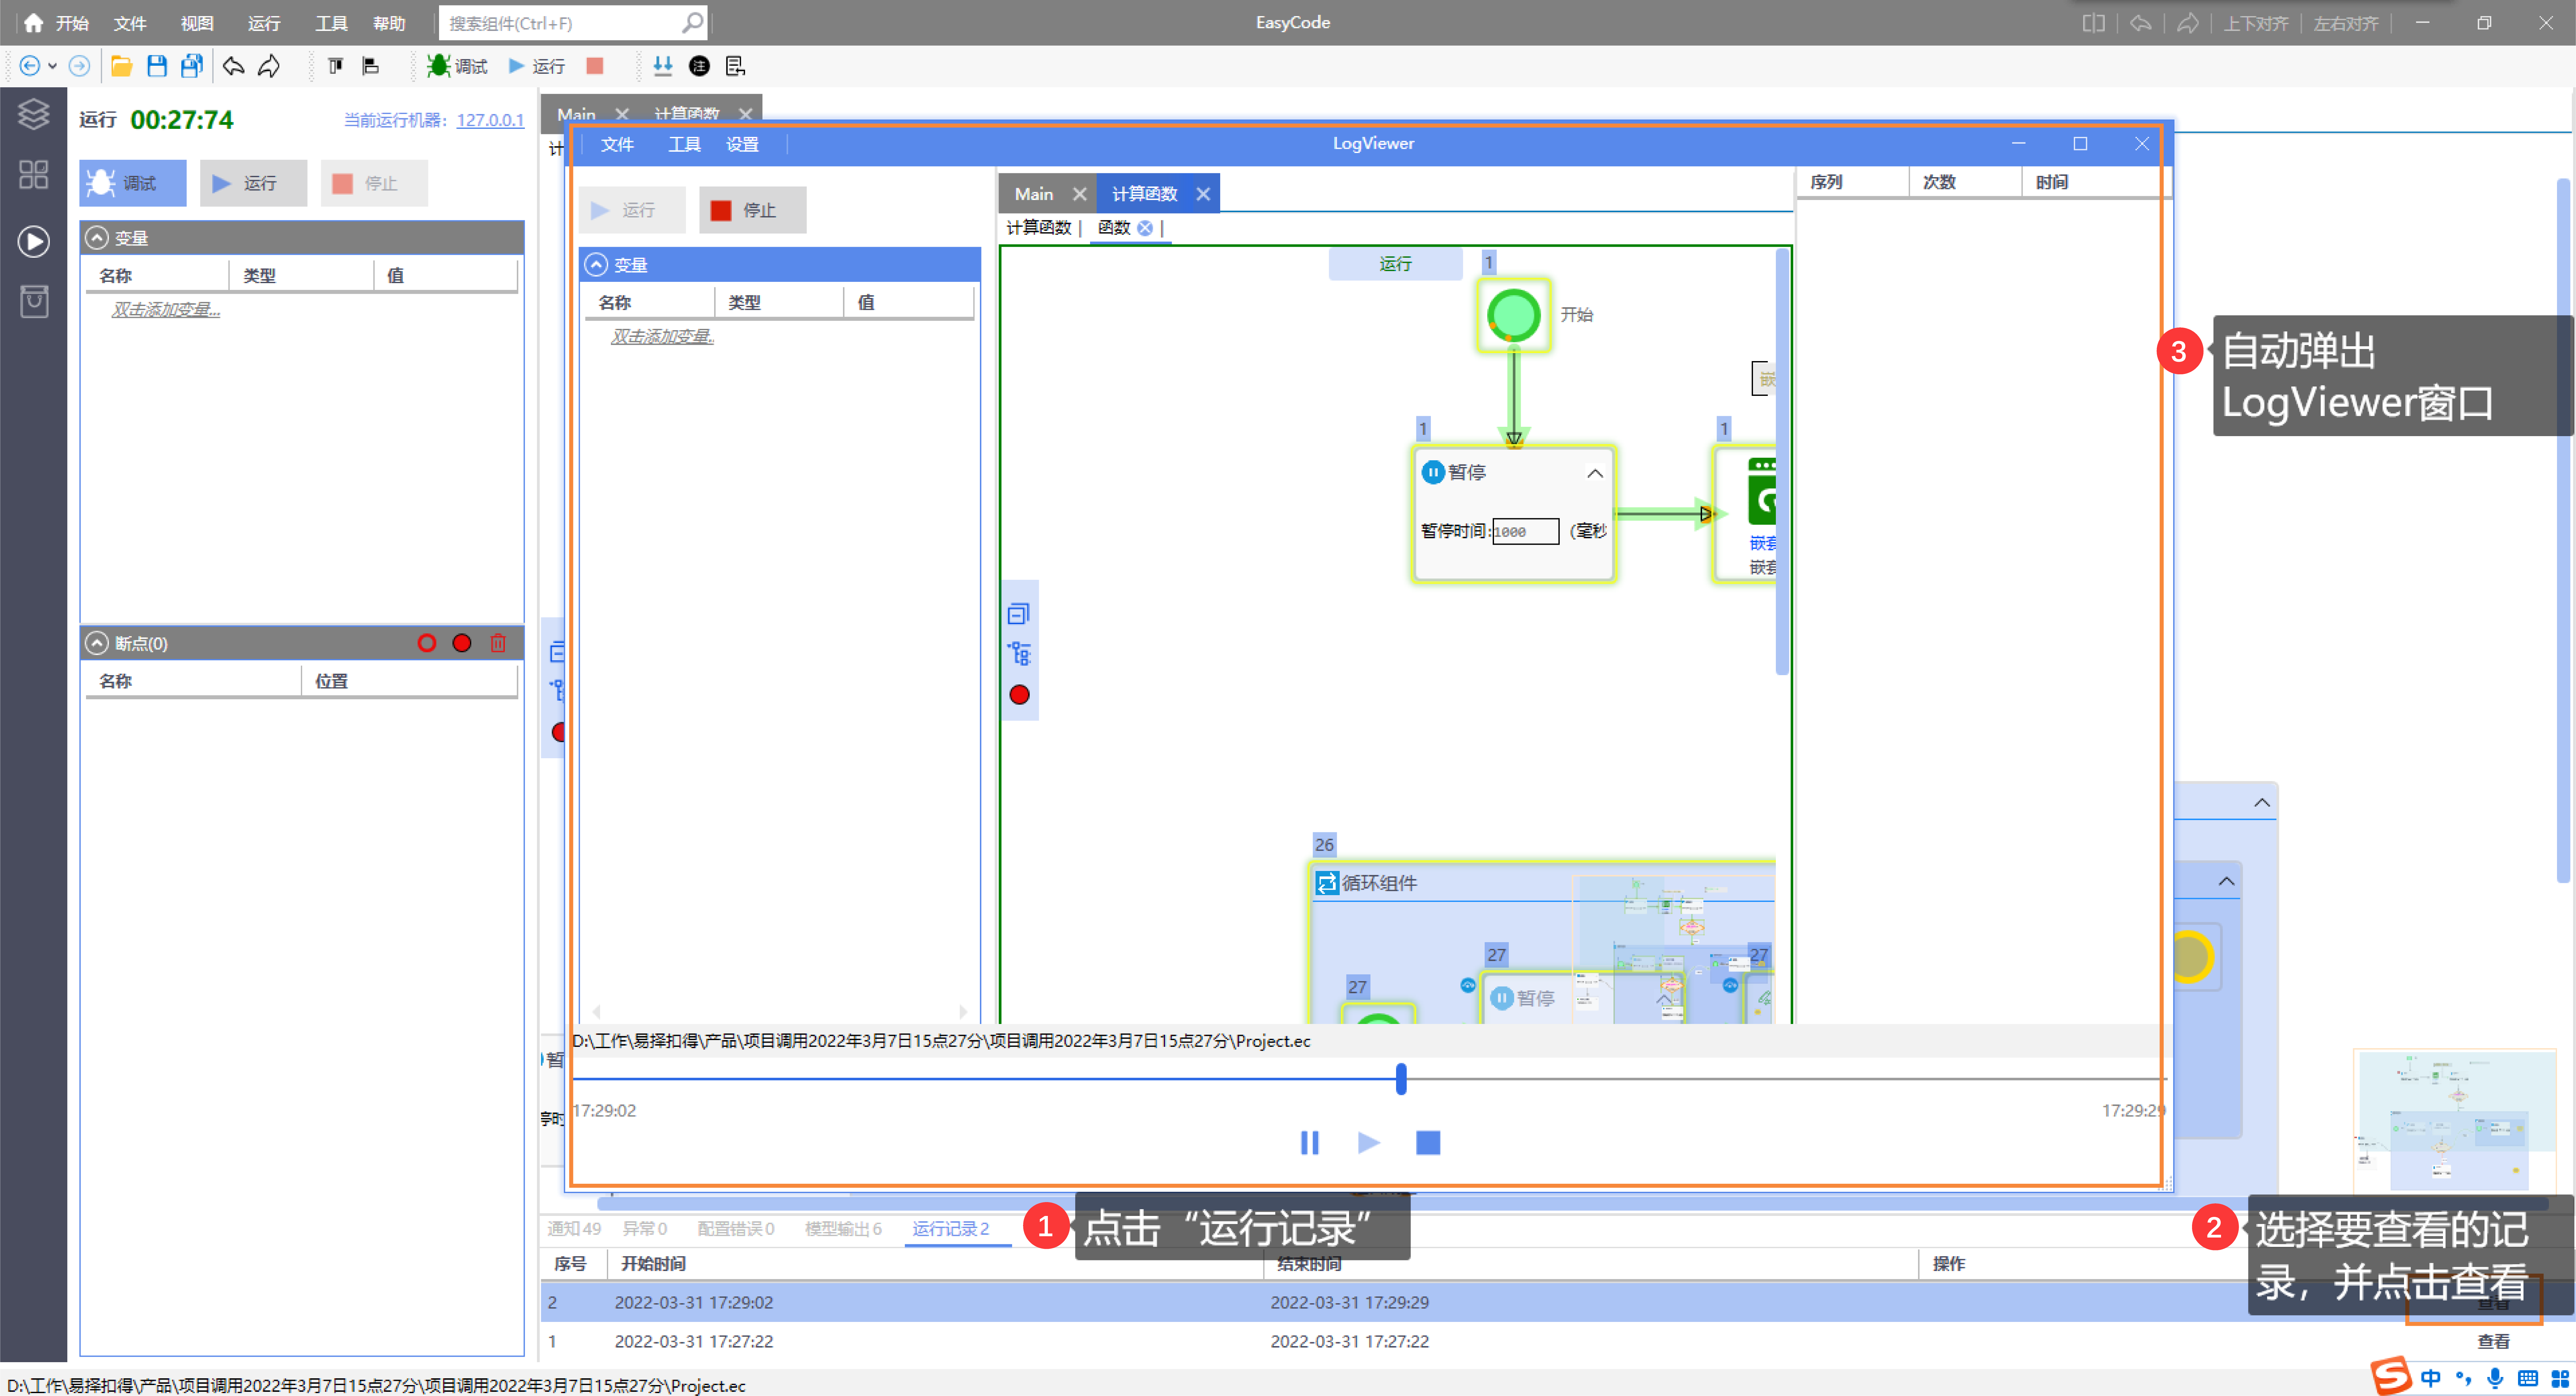Image resolution: width=2576 pixels, height=1396 pixels.
Task: Open the layers sidebar icon
Action: pyautogui.click(x=34, y=114)
